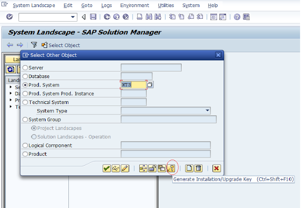The image size is (302, 208).
Task: Click the copy icon next to padlock in dialog
Action: click(x=161, y=168)
